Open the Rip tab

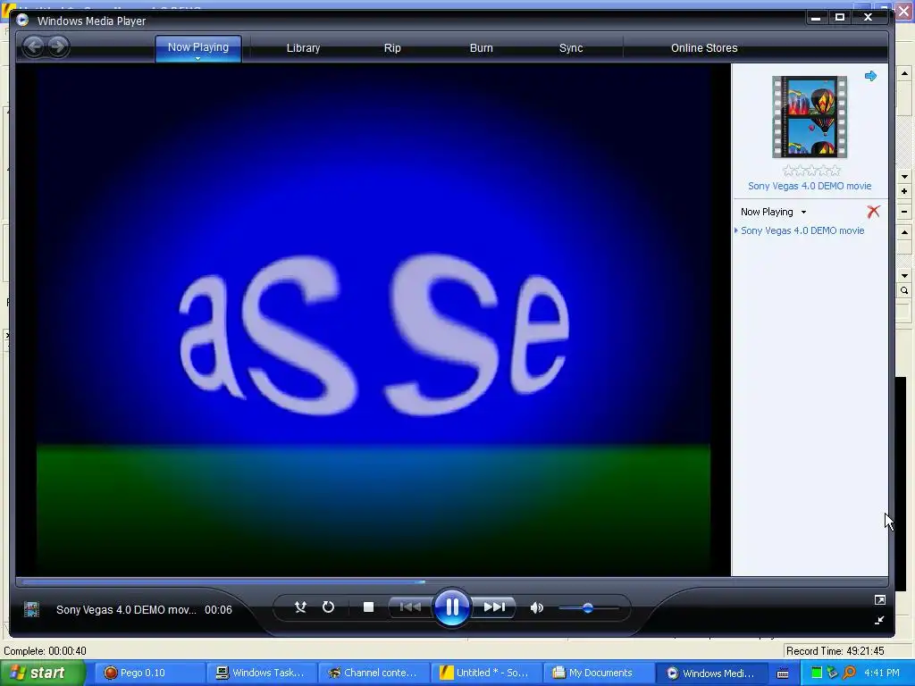click(x=392, y=48)
